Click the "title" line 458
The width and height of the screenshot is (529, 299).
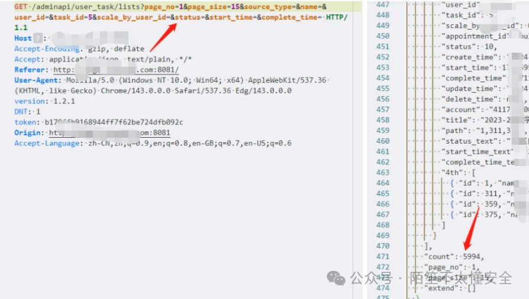point(485,120)
